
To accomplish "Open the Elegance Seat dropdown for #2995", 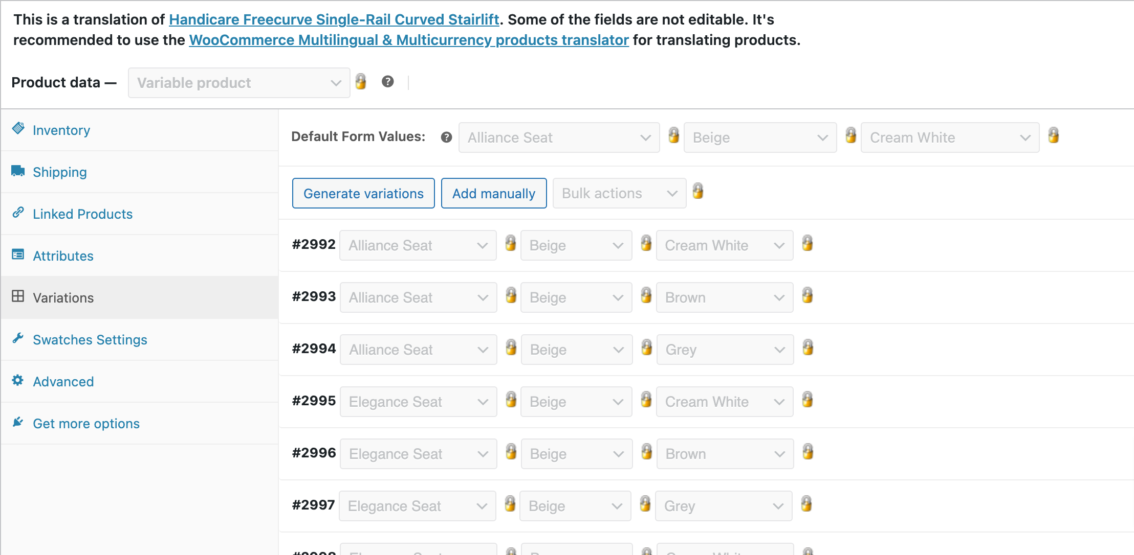I will click(418, 402).
